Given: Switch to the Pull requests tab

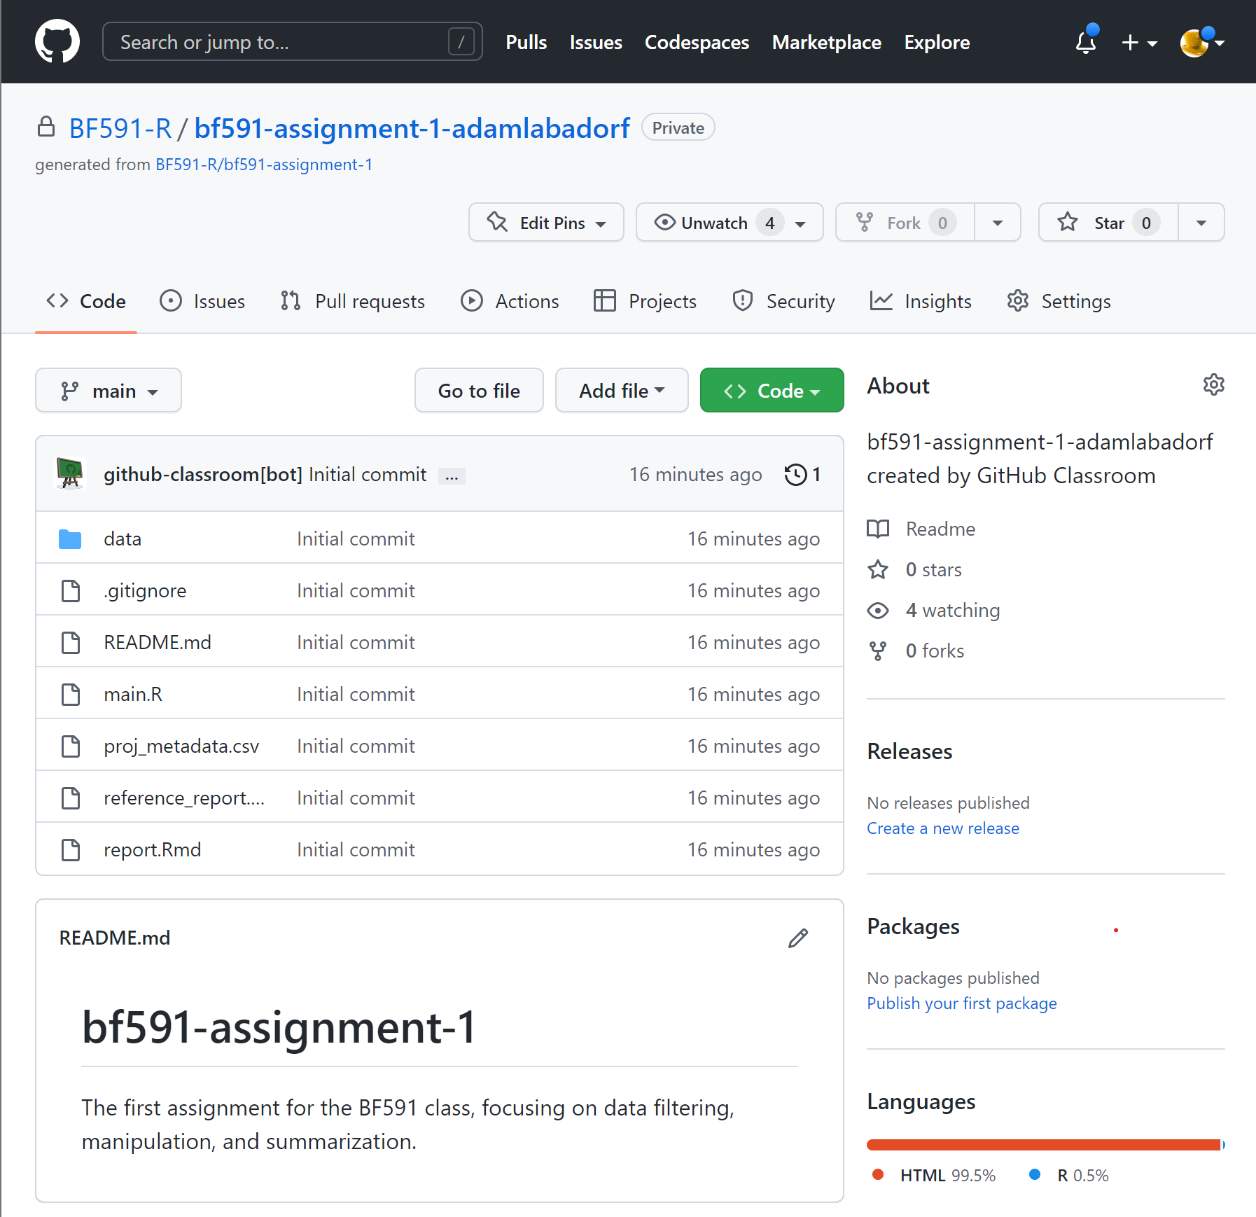Looking at the screenshot, I should pyautogui.click(x=353, y=301).
